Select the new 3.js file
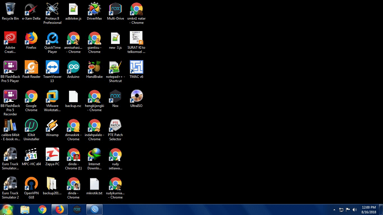This screenshot has width=383, height=215. pos(116,41)
